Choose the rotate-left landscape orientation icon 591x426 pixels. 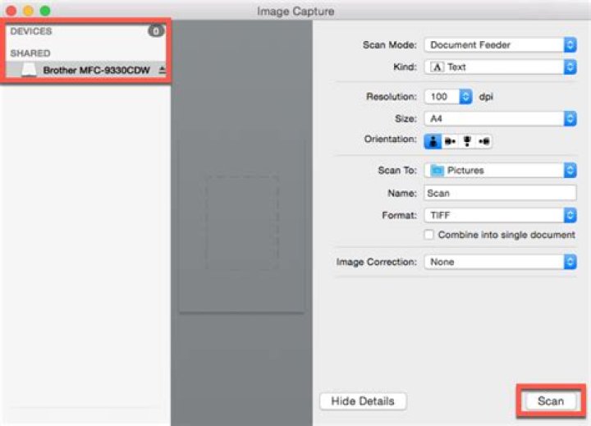pos(483,141)
